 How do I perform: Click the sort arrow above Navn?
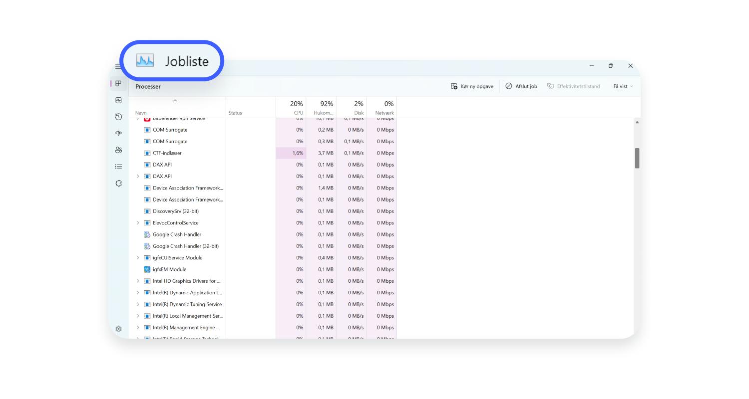[175, 101]
